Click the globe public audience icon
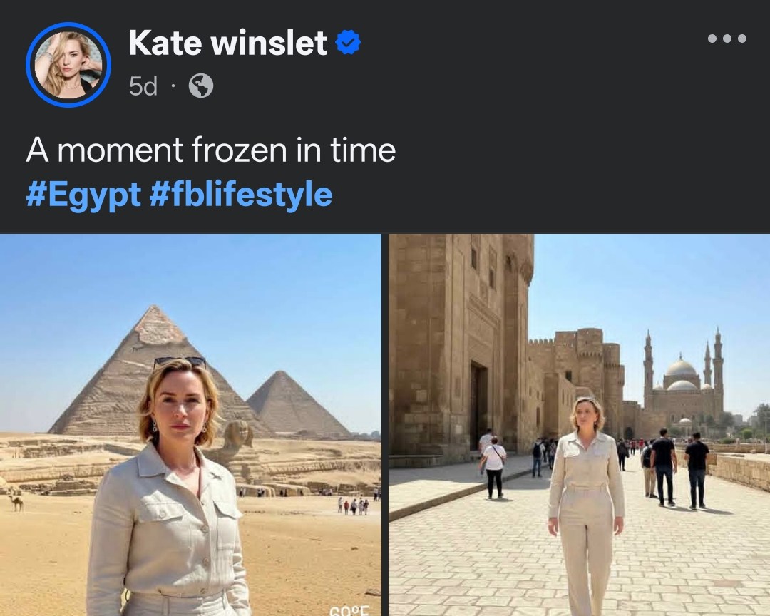770x616 pixels. point(201,86)
